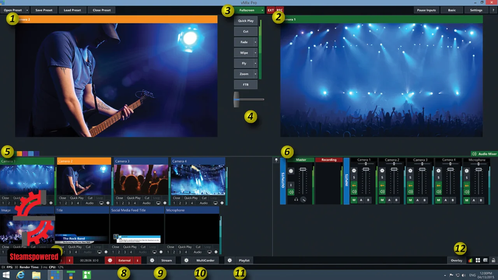Expand the Open Preset dropdown arrow

pyautogui.click(x=27, y=10)
